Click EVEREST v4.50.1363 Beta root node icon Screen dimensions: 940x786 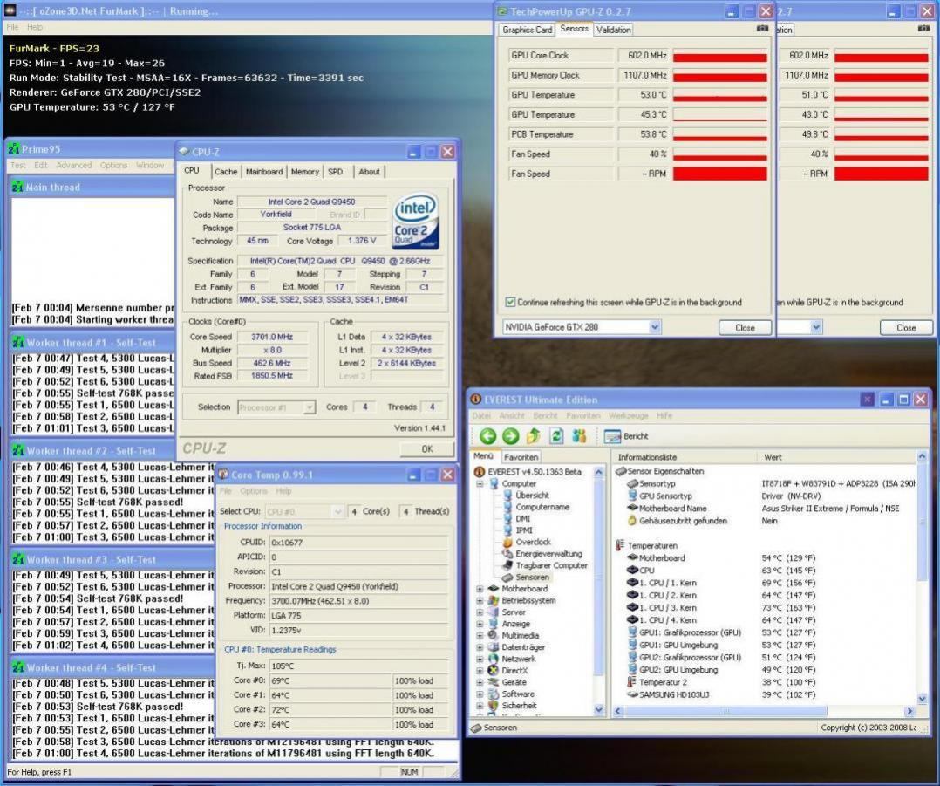(479, 472)
